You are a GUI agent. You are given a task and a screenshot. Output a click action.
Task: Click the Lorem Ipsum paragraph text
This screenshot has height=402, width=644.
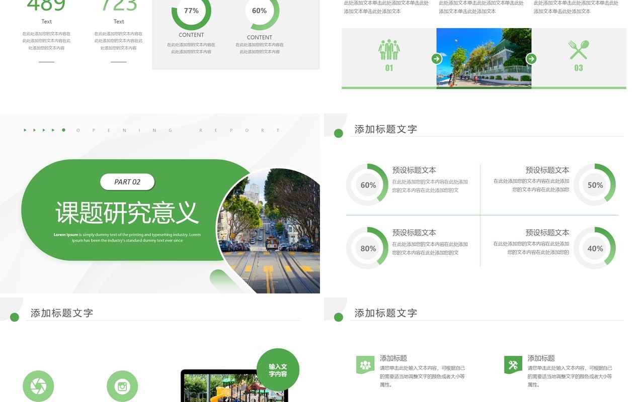tap(127, 237)
